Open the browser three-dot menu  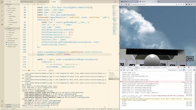[194, 4]
